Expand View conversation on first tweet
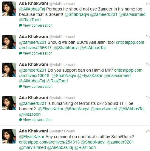The height and width of the screenshot is (151, 150). tap(38, 25)
